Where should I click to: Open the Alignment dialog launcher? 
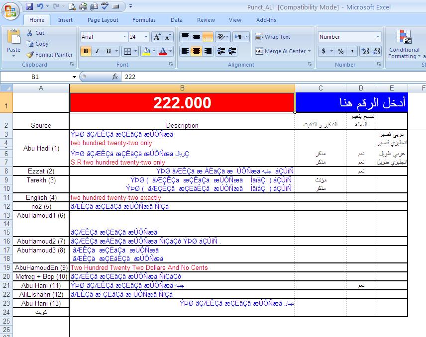coord(310,64)
